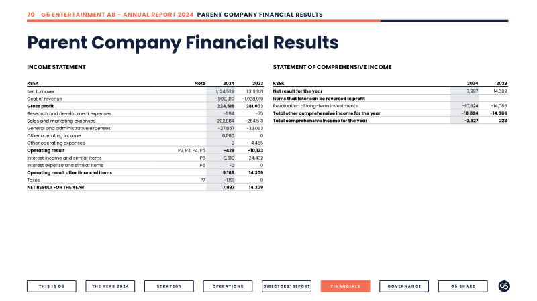Screen dimensions: 537x301
Task: Select the highlighted FINANCIALS tab
Action: [345, 286]
